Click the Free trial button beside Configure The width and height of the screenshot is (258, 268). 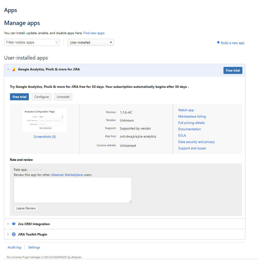19,97
